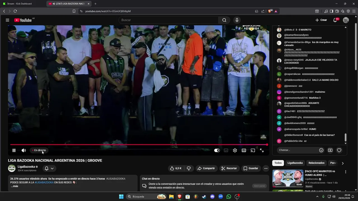Toggle the browser sidebar panel
Screen dimensions: 358x201
(x=331, y=11)
